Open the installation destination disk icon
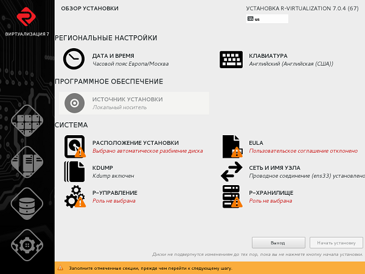Image resolution: width=365 pixels, height=274 pixels. [75, 146]
